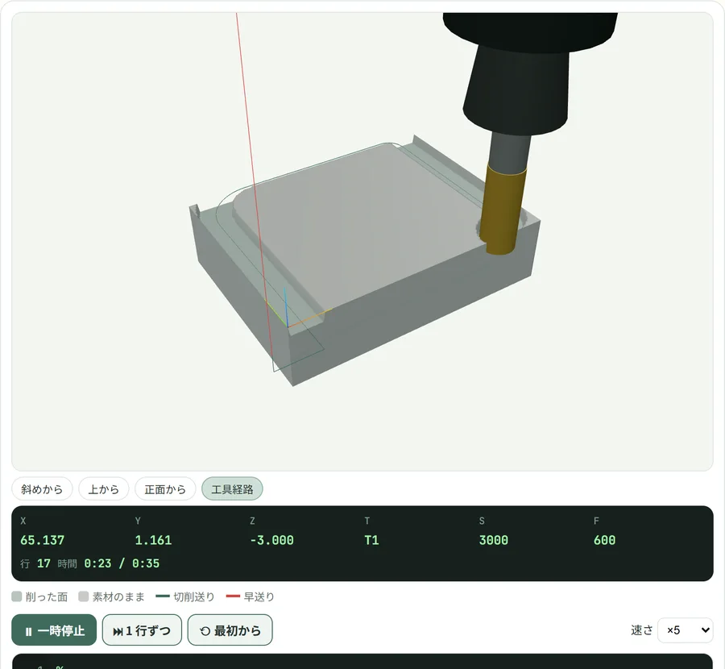Restart from beginning with 最初から button
Screen dimensions: 725x669
point(230,630)
